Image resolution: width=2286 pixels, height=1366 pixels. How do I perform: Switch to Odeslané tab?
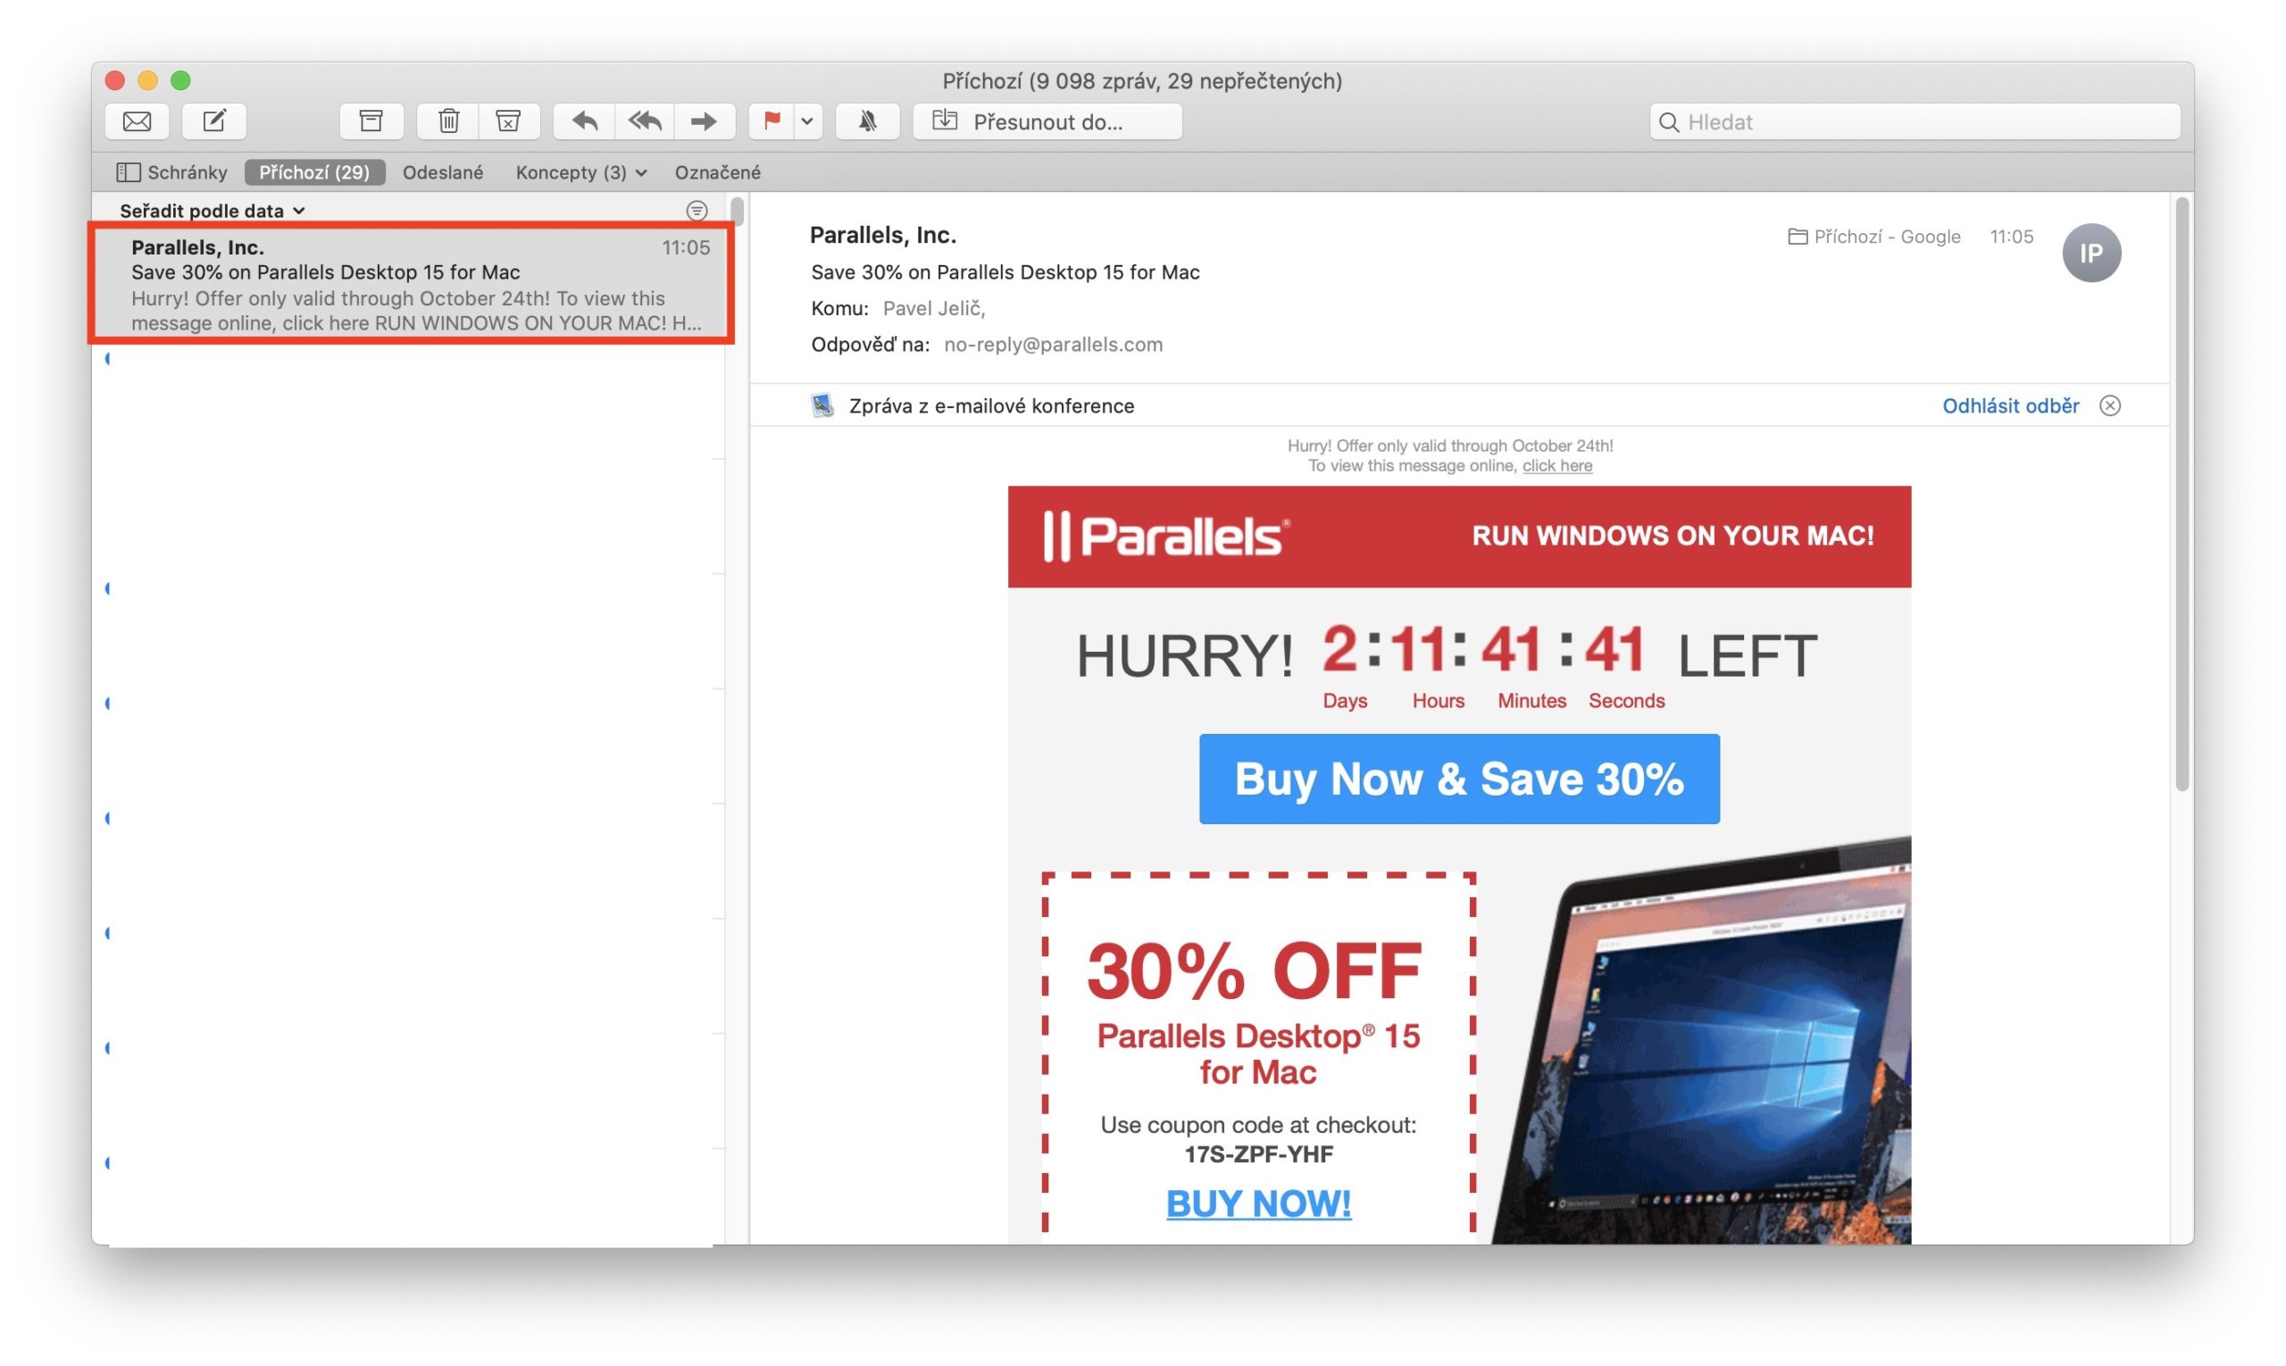coord(443,172)
